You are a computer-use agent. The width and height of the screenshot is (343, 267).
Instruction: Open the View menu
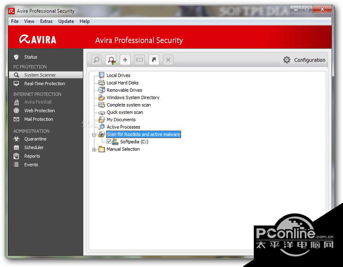[x=29, y=21]
